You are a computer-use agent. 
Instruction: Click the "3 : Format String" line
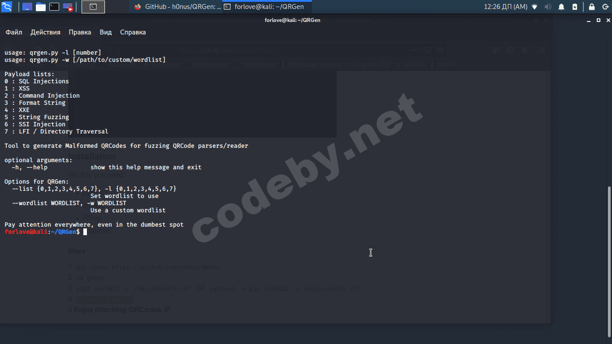coord(35,103)
